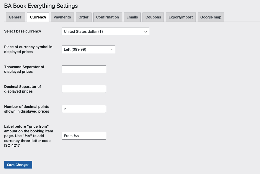The height and width of the screenshot is (174, 260).
Task: Open the Google map tab
Action: (211, 17)
